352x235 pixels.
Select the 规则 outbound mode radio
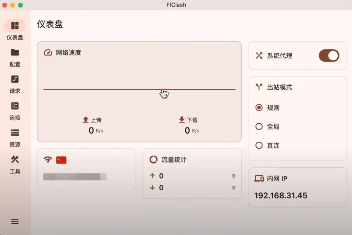pyautogui.click(x=259, y=108)
